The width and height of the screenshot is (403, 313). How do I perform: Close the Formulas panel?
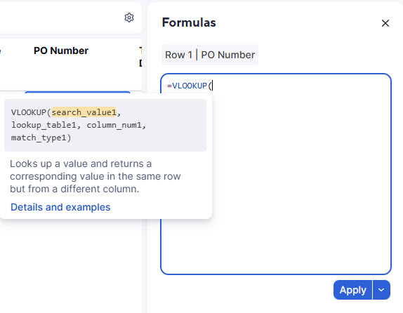coord(385,23)
